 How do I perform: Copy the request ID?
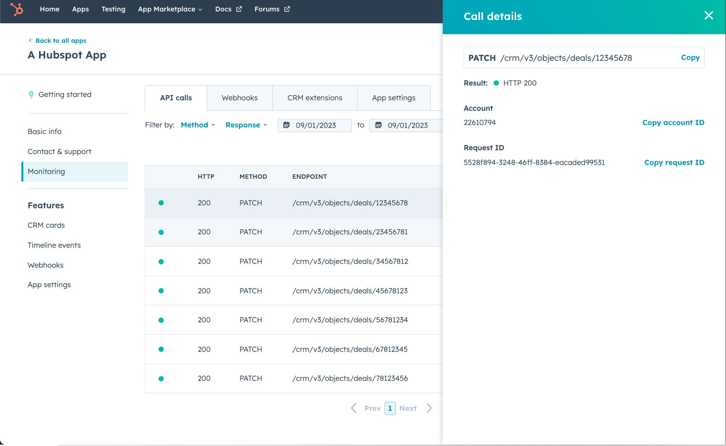[x=674, y=163]
